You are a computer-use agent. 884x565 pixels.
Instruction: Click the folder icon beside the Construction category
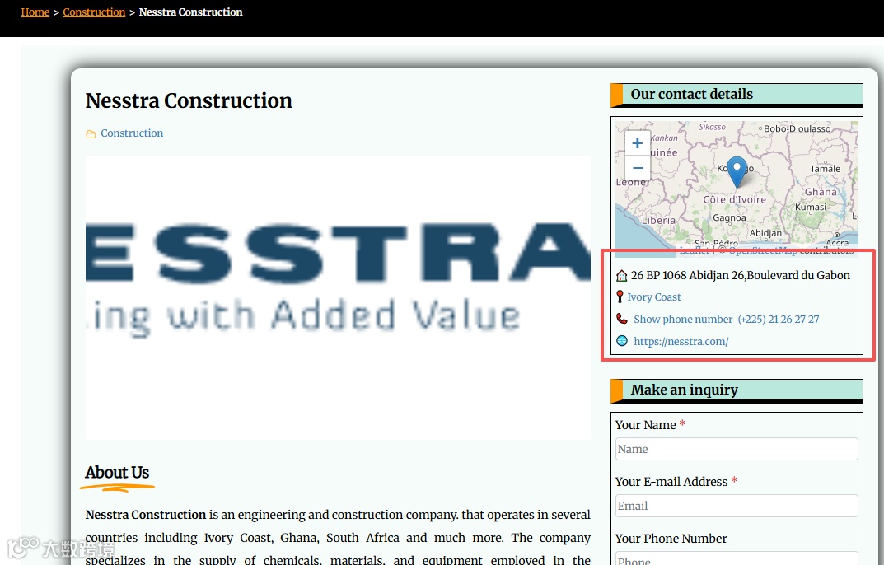tap(91, 133)
